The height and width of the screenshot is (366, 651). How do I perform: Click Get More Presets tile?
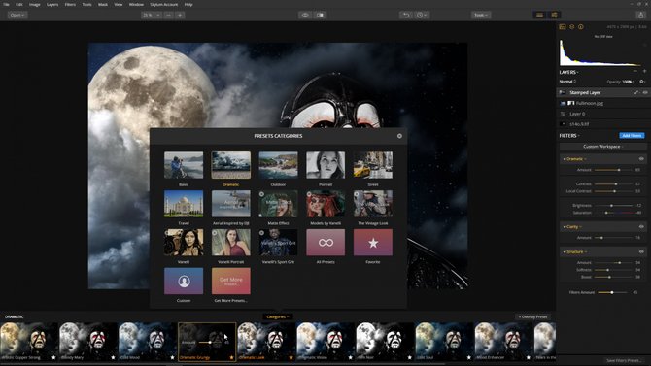pos(231,281)
